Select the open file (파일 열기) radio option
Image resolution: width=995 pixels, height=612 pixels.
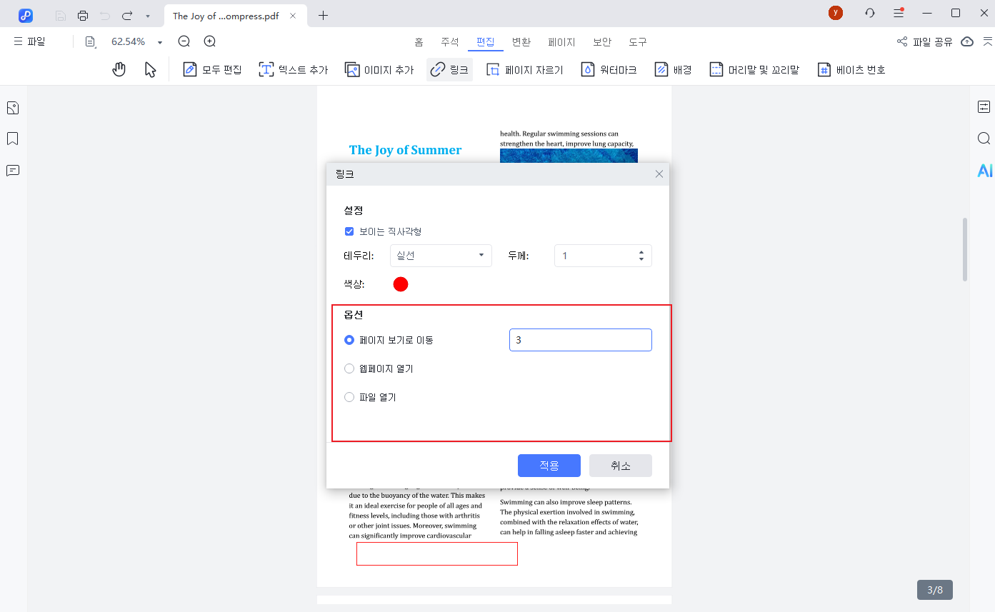click(x=349, y=397)
